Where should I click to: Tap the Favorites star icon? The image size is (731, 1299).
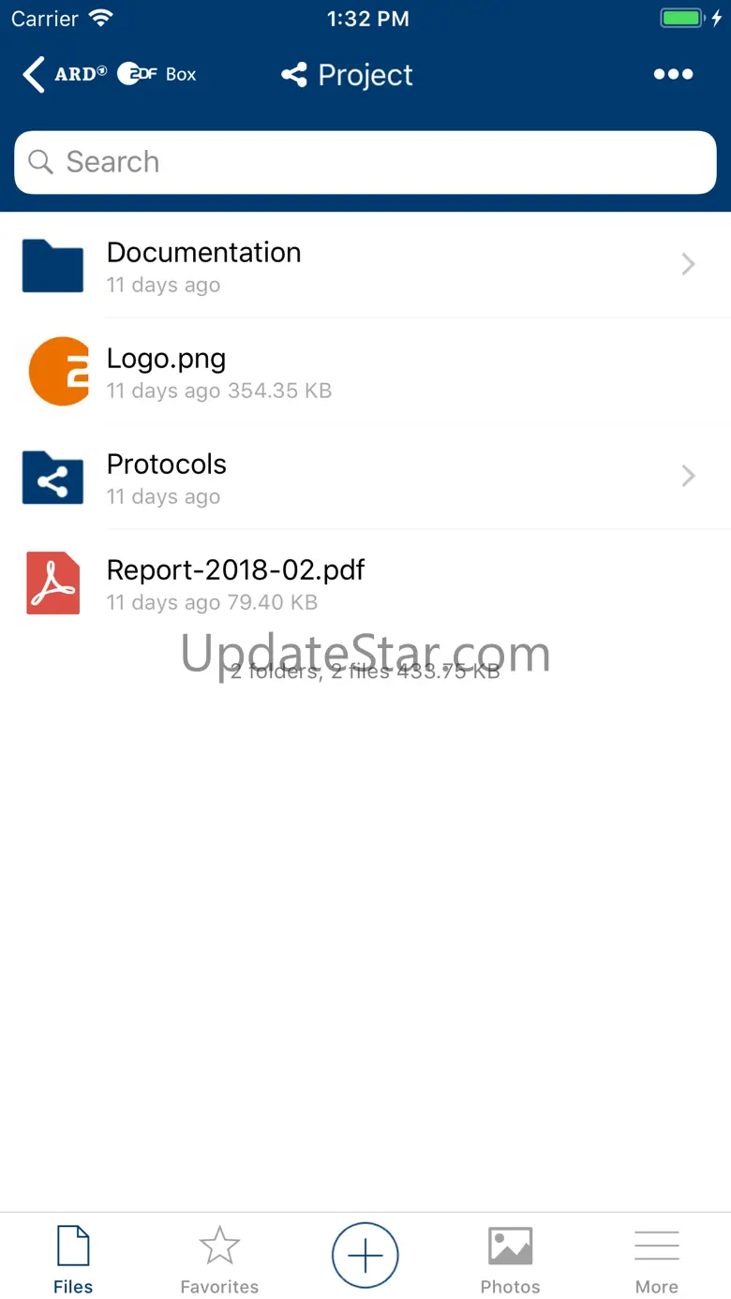[219, 1246]
